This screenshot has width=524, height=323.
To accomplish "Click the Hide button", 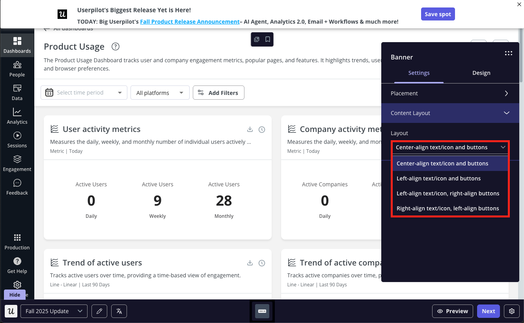I will [x=15, y=295].
